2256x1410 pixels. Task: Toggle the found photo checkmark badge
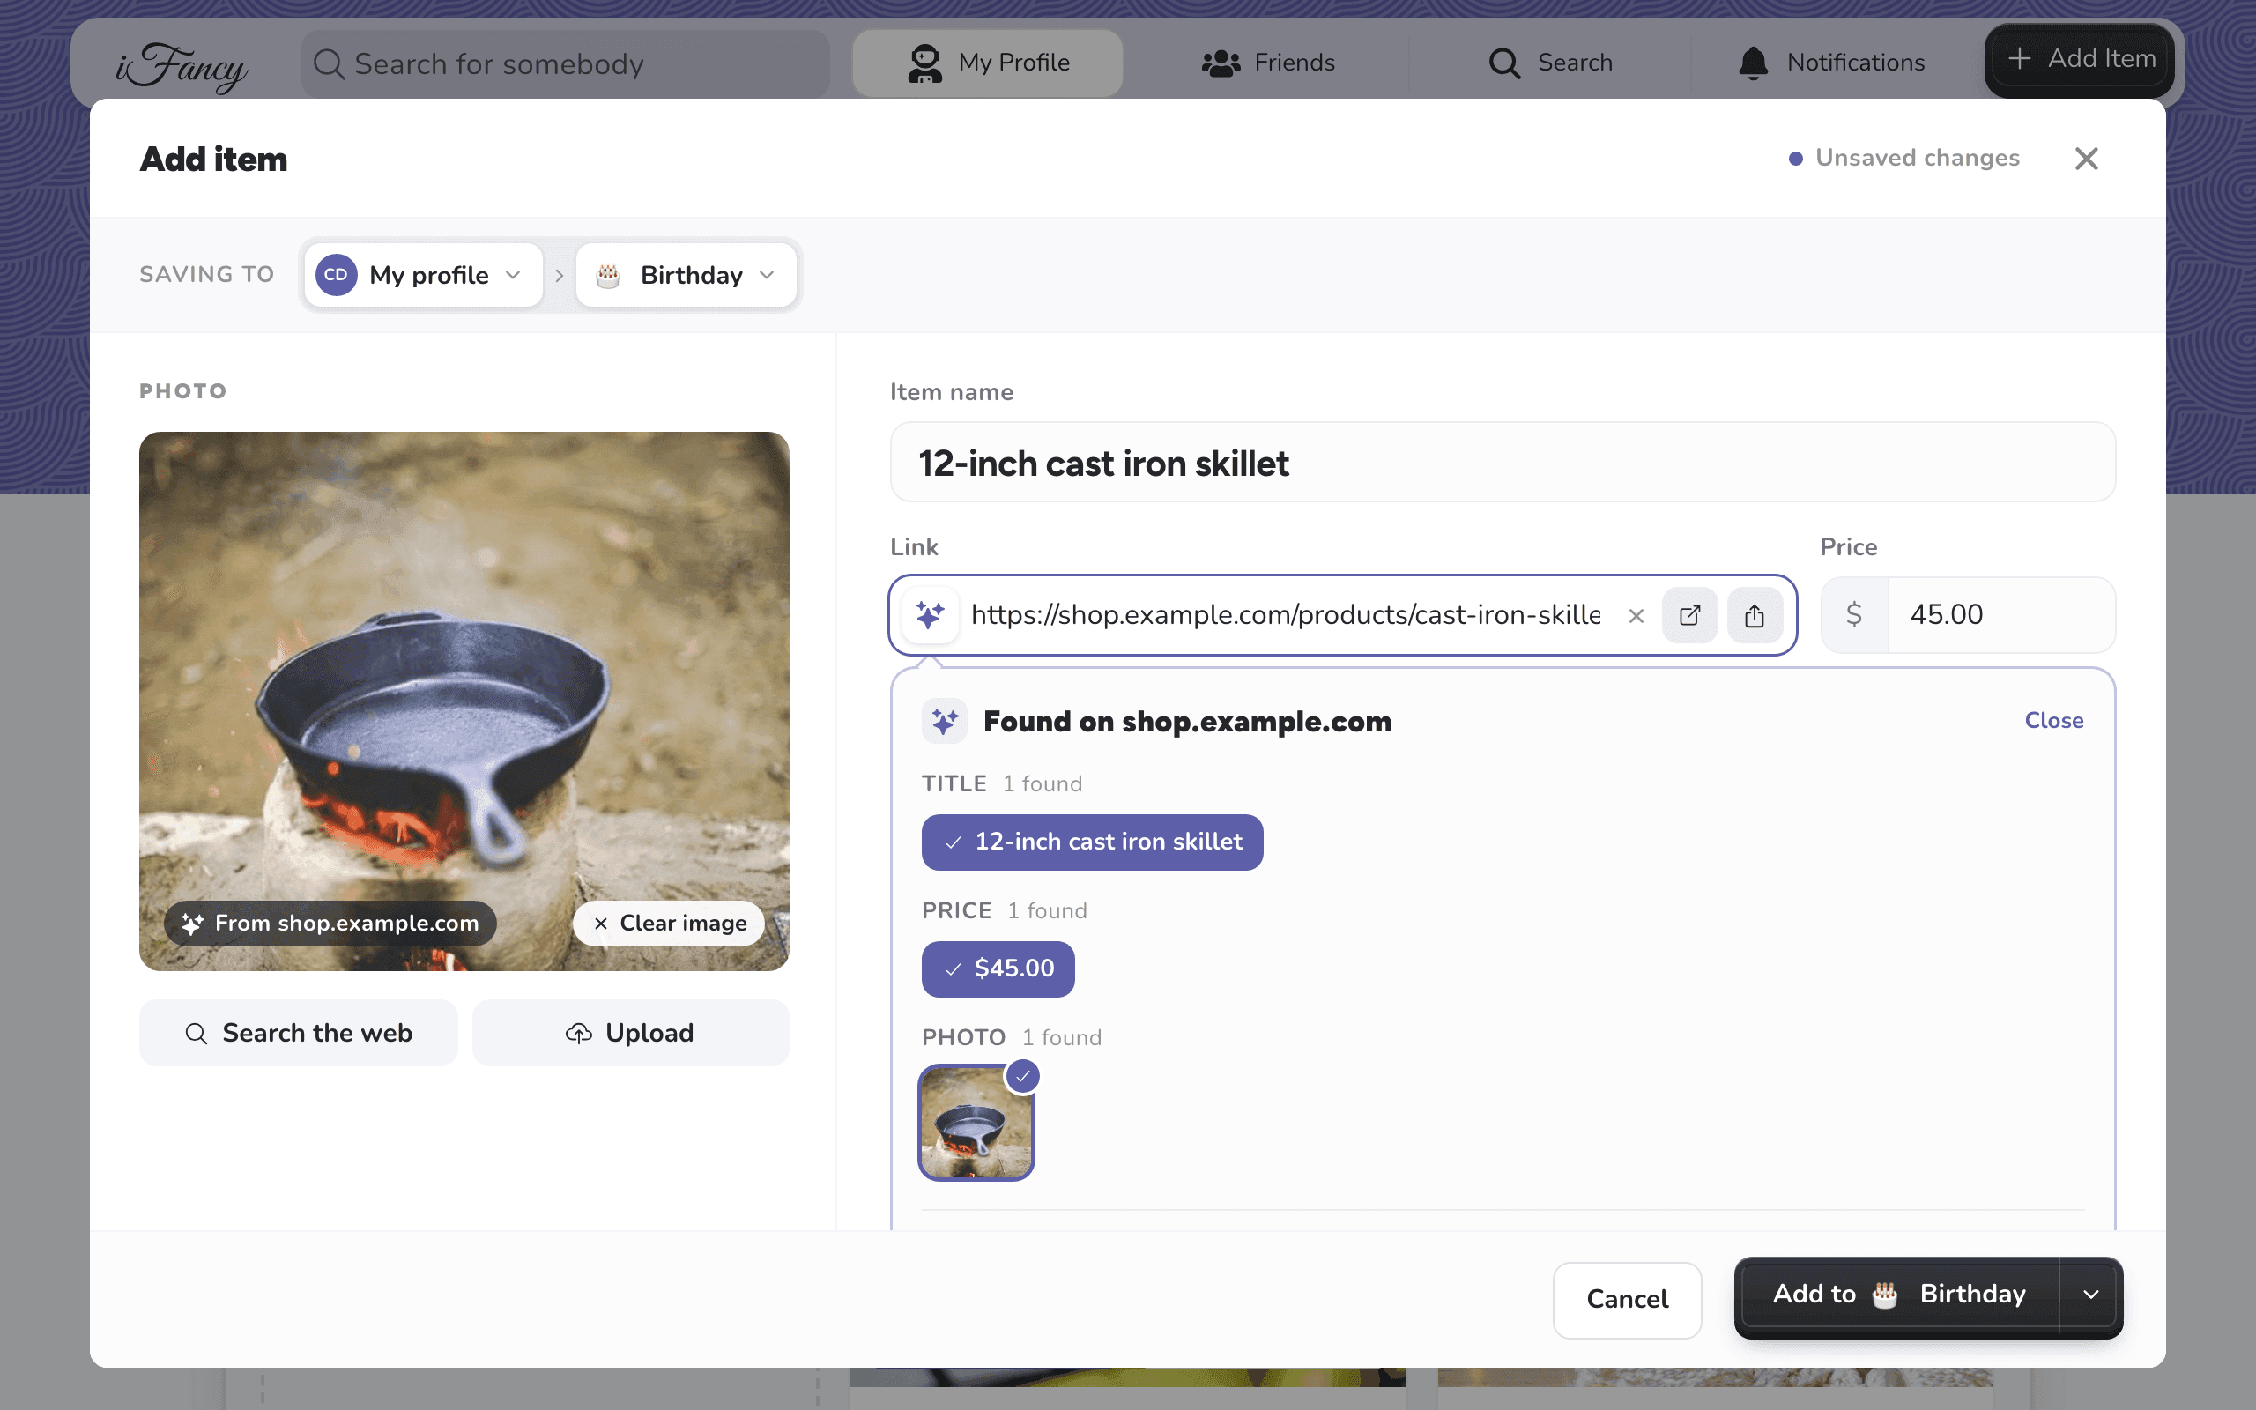(1022, 1076)
